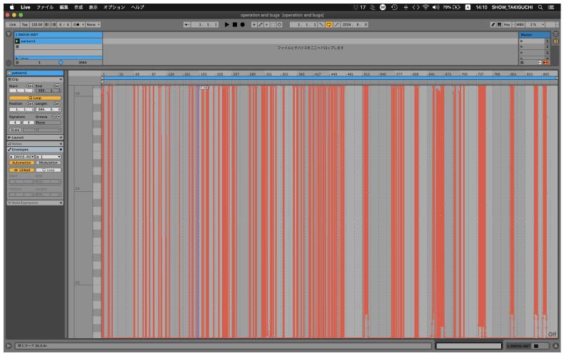Image resolution: width=564 pixels, height=356 pixels.
Task: Click the Modulation button
Action: pos(49,163)
